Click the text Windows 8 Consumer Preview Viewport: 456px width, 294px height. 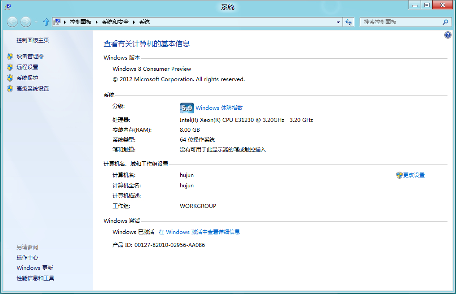point(152,69)
